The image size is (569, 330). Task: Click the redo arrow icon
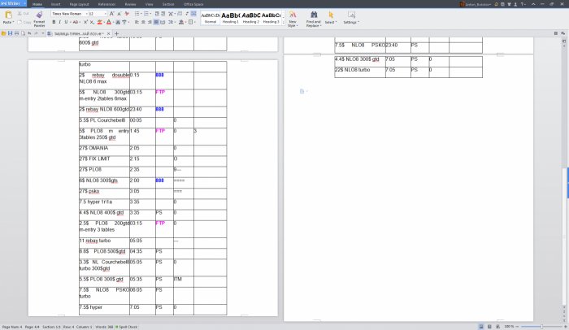point(36,33)
